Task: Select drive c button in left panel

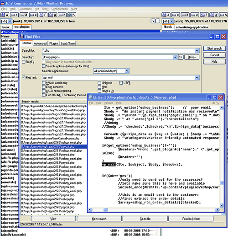Action: coord(14,15)
